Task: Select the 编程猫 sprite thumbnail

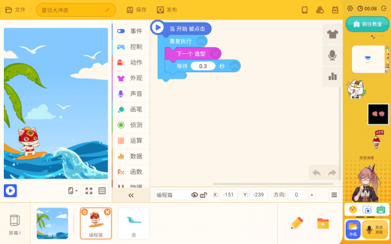Action: pyautogui.click(x=96, y=223)
